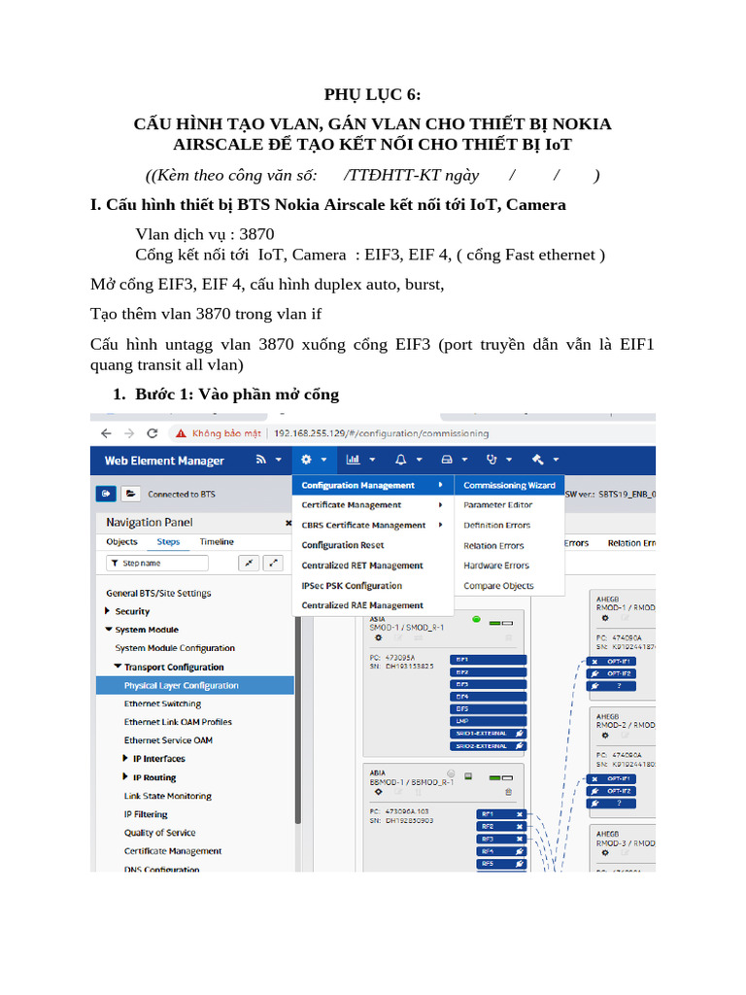Switch to the Steps tab
Image resolution: width=746 pixels, height=995 pixels.
click(x=168, y=542)
